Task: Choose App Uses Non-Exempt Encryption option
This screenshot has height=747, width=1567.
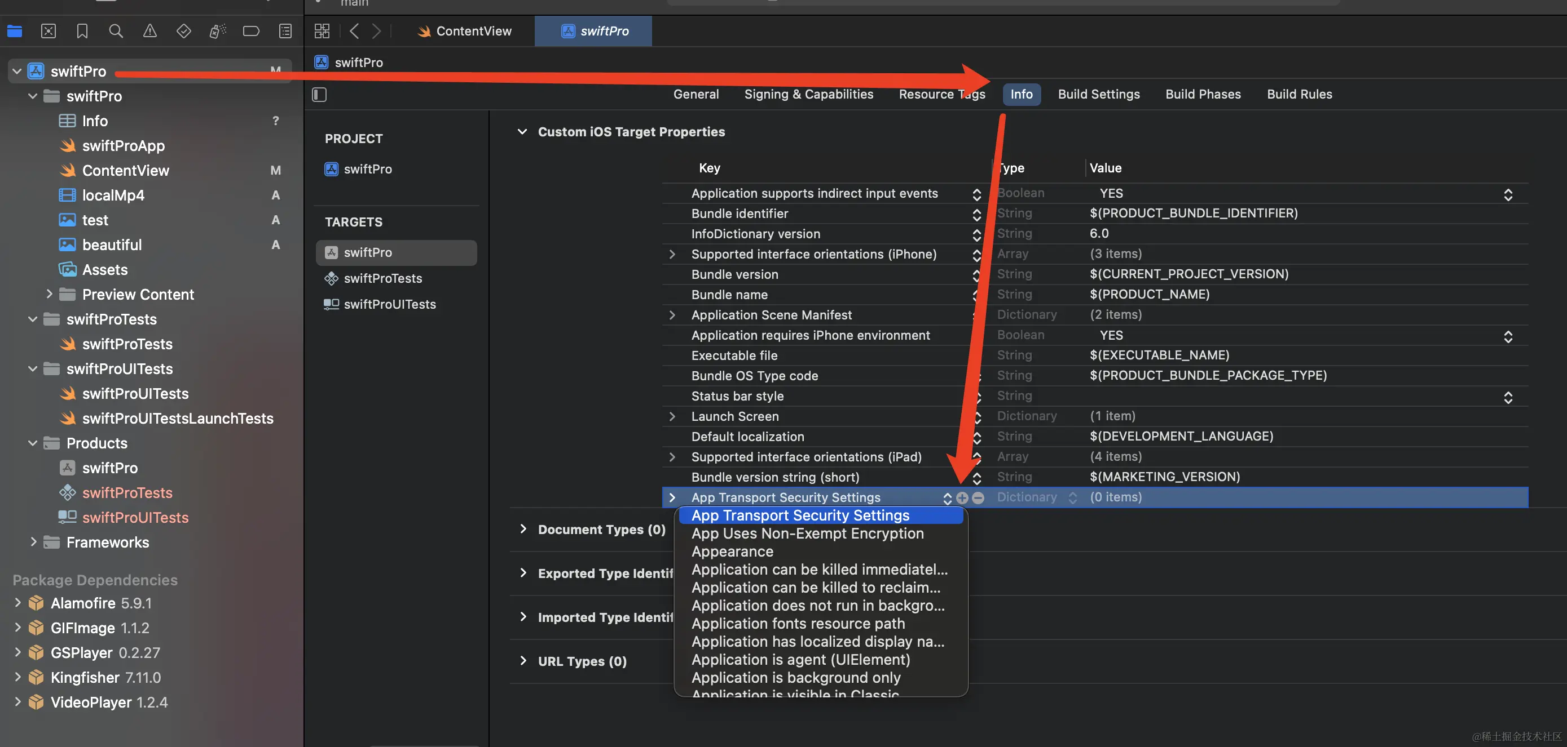Action: (x=807, y=534)
